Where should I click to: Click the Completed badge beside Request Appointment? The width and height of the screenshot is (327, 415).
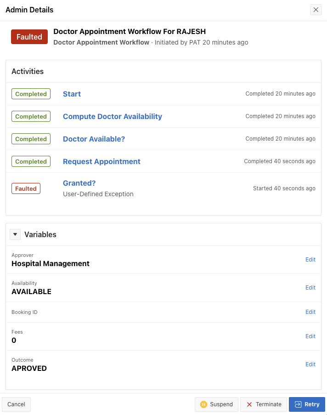coord(31,161)
